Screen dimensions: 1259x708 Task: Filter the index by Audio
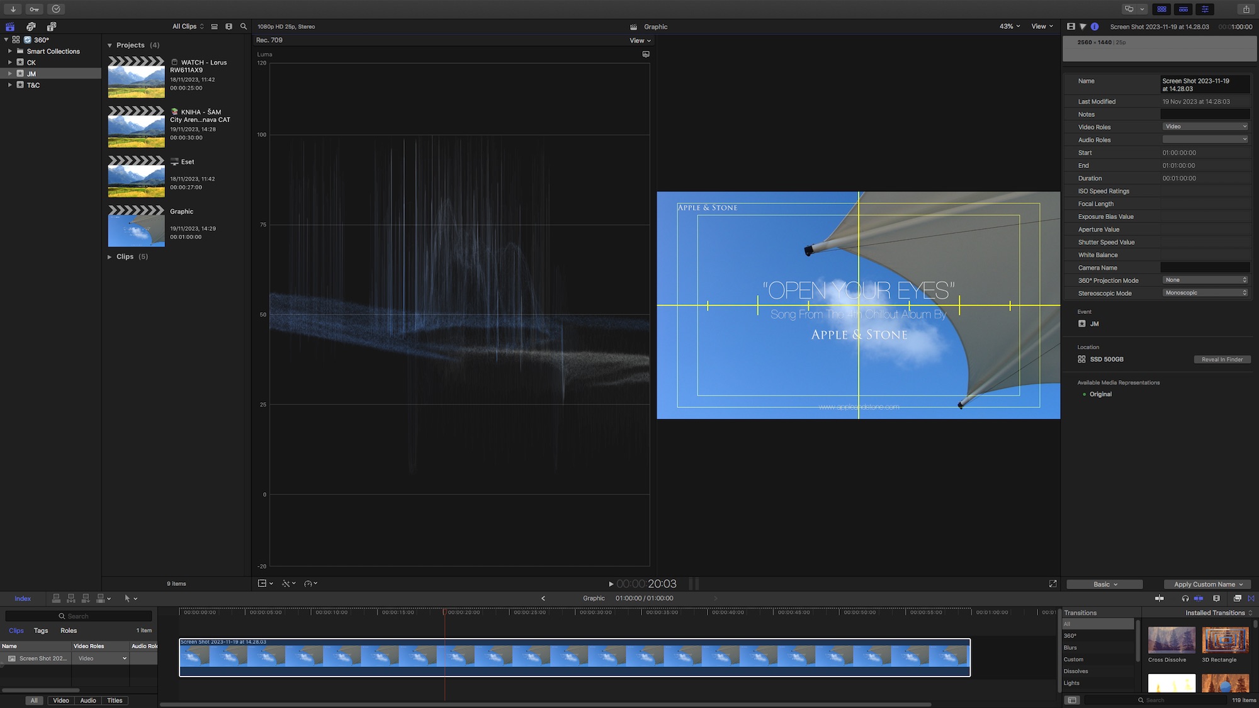point(88,700)
